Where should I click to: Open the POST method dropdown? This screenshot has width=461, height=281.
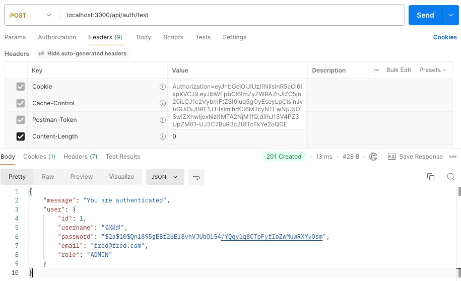[x=31, y=15]
